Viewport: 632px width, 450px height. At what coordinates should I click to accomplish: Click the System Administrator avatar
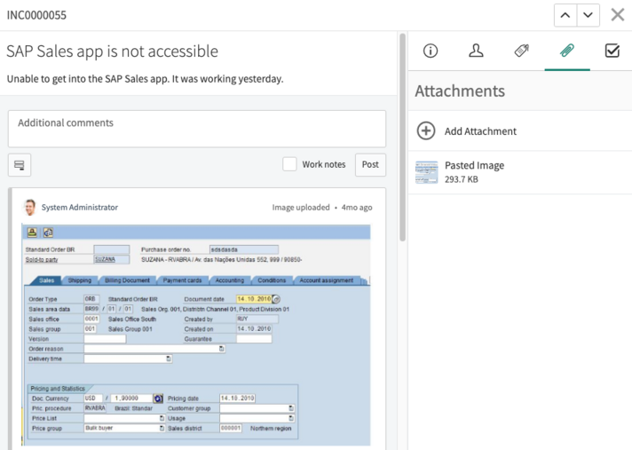point(29,207)
